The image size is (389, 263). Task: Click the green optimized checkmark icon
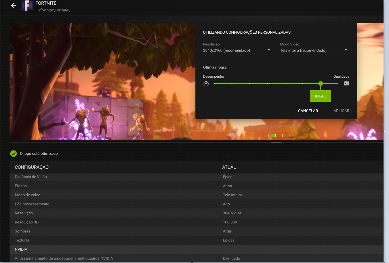(x=14, y=154)
